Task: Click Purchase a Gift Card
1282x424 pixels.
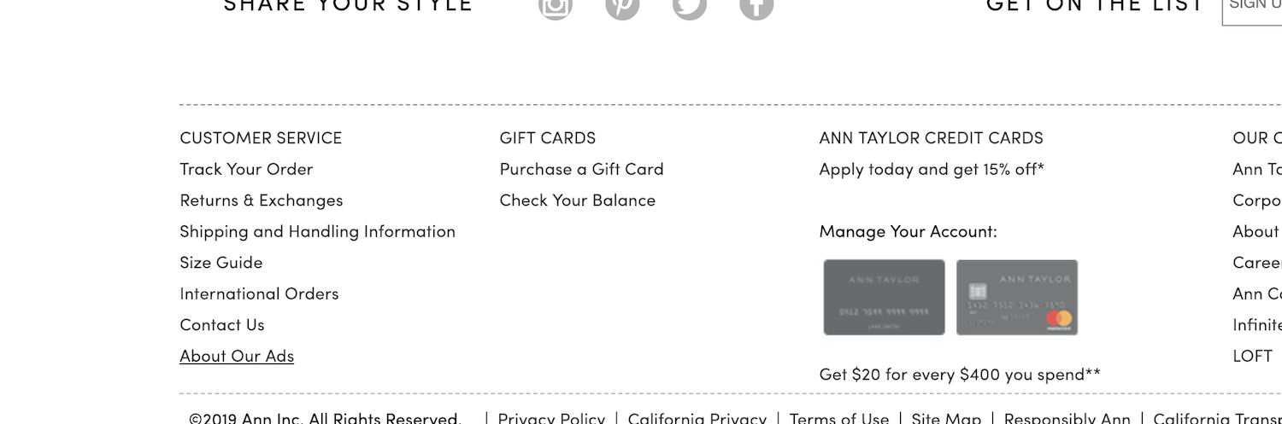Action: click(581, 169)
